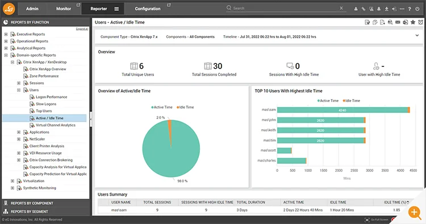Sort by the Idle Time (%) column

(x=396, y=202)
